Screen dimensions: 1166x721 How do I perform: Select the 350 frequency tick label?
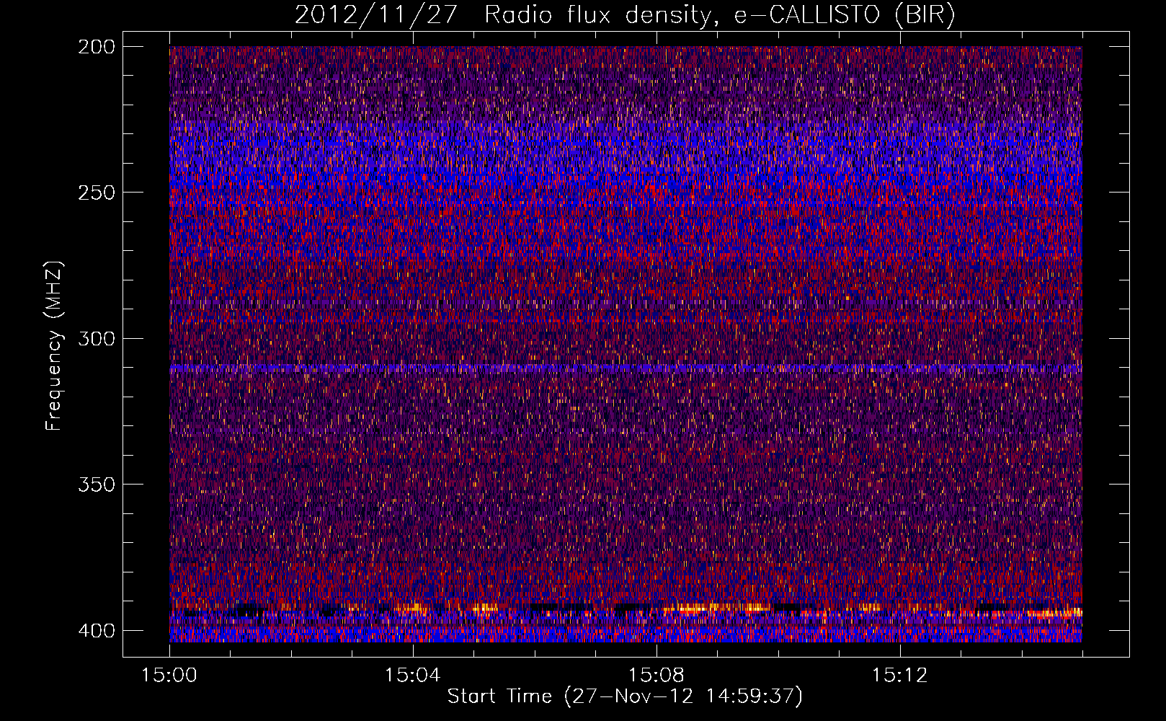point(96,484)
